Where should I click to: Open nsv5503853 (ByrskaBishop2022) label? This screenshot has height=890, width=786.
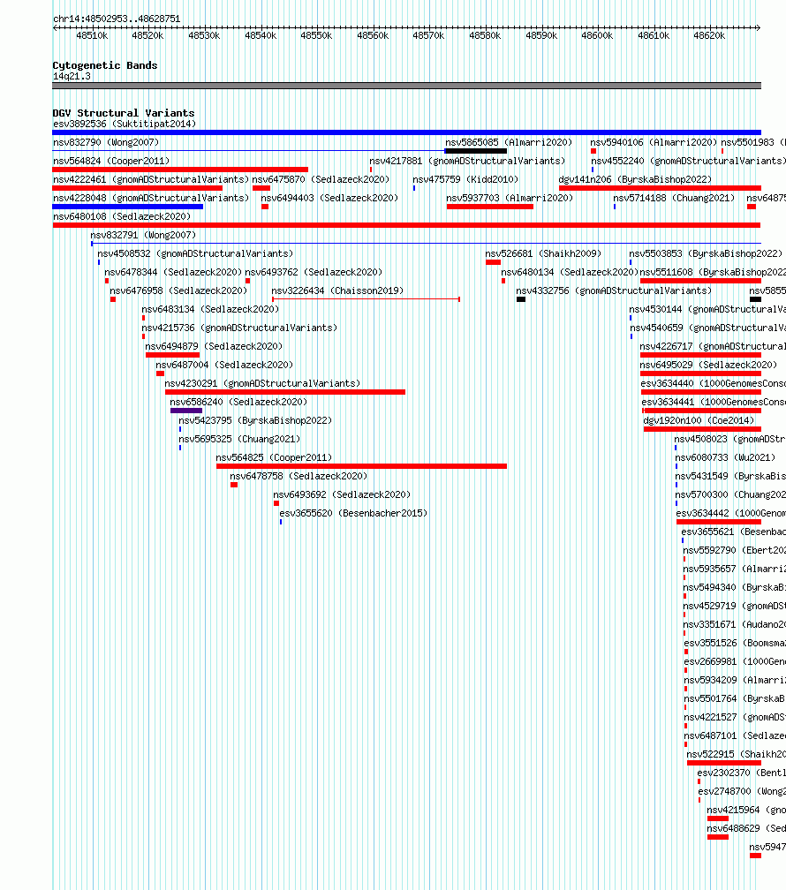pos(706,253)
